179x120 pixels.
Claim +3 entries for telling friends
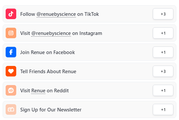(163, 71)
